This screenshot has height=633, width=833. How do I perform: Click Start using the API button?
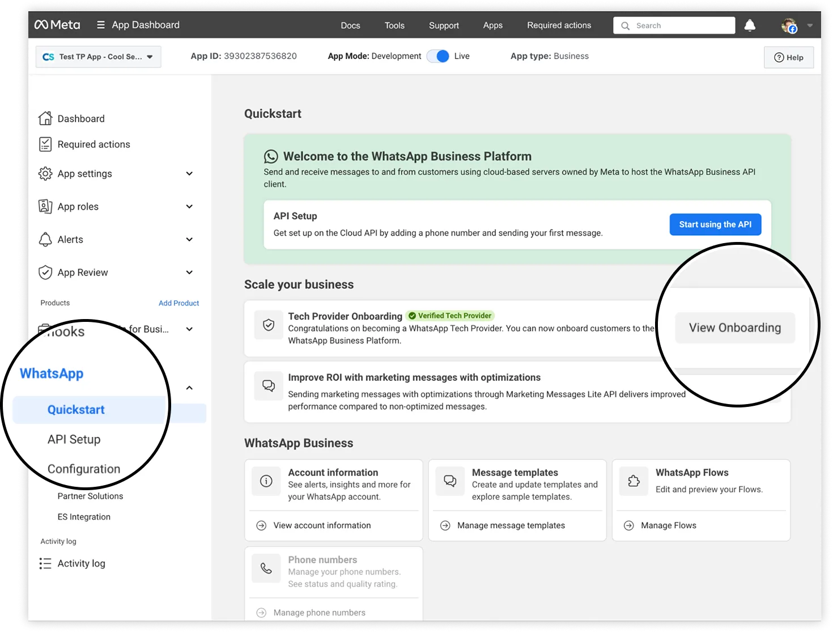point(715,224)
